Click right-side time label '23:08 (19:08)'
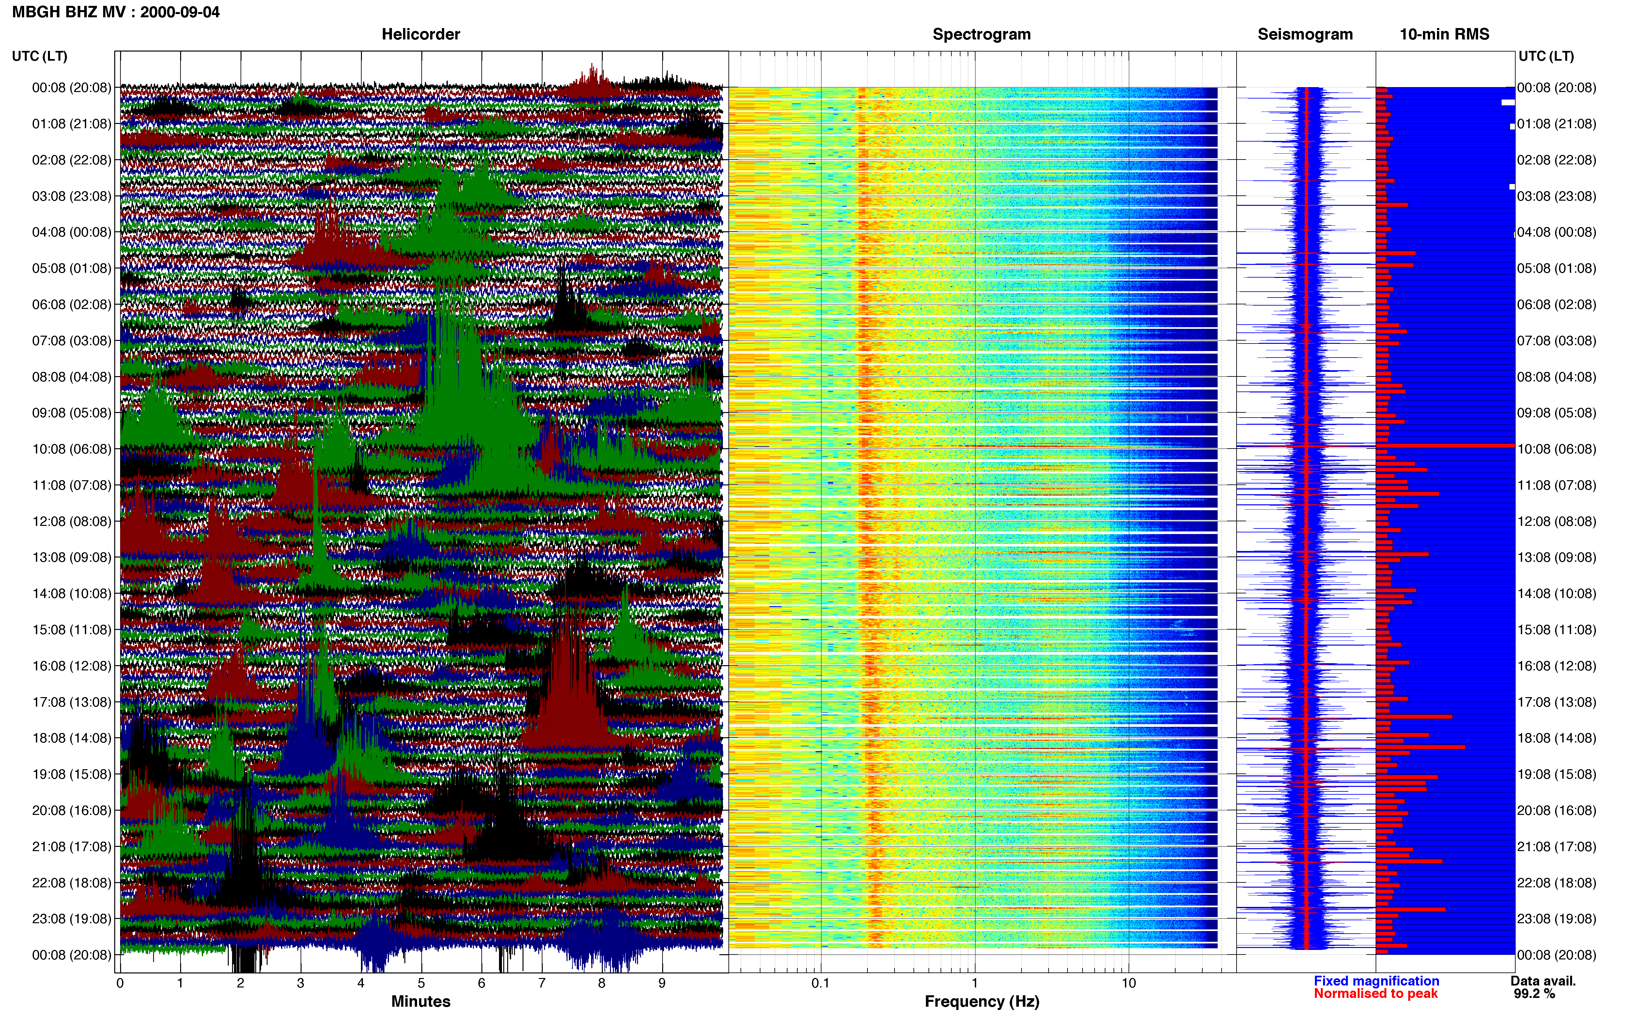The height and width of the screenshot is (1024, 1638). pos(1557,919)
